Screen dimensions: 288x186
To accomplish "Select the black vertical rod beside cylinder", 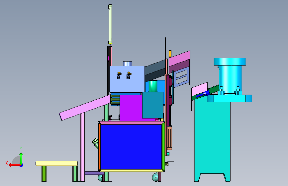I will [108, 71].
